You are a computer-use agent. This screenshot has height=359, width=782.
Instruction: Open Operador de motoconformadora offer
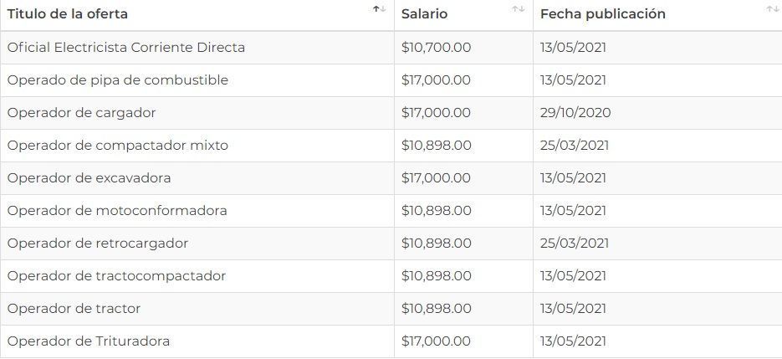(117, 211)
